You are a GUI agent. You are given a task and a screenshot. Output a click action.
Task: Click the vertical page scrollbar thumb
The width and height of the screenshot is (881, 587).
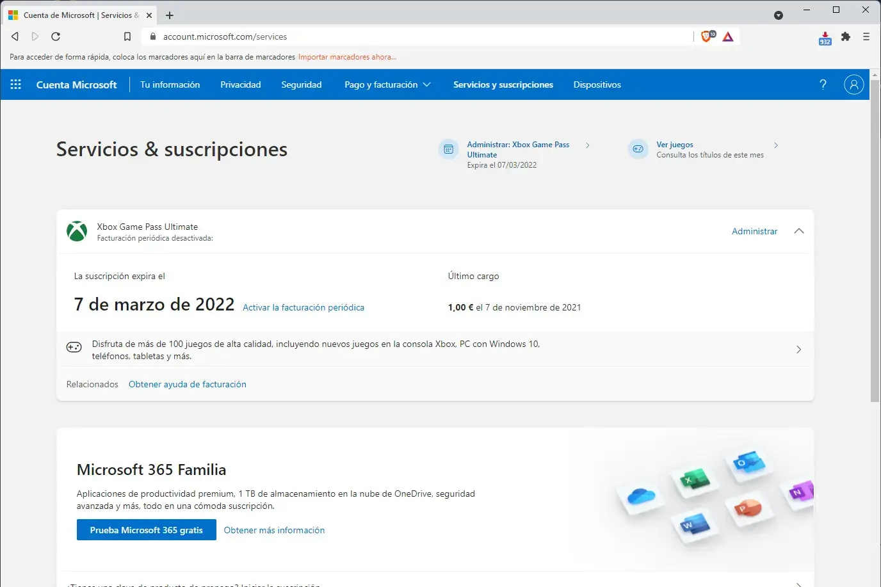[875, 240]
